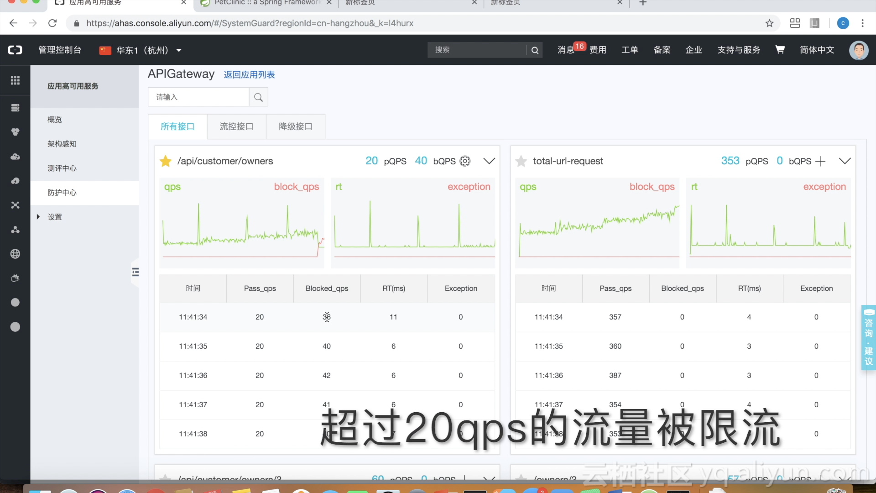
Task: Collapse the total-url-request card chevron
Action: pos(845,161)
